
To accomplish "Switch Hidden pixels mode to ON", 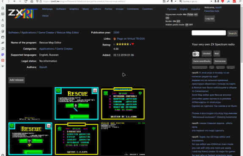I will (x=187, y=24).
